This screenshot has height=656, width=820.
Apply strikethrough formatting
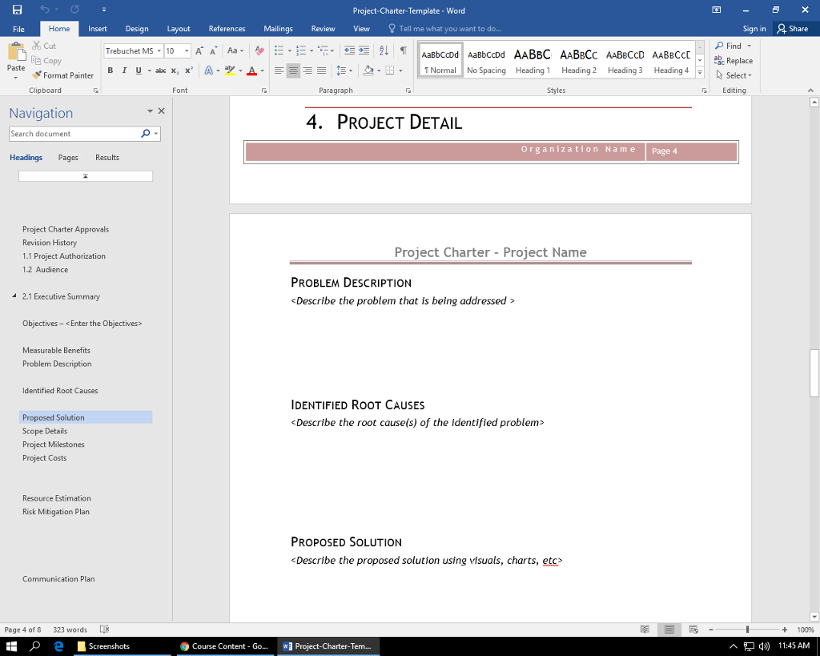click(x=160, y=70)
